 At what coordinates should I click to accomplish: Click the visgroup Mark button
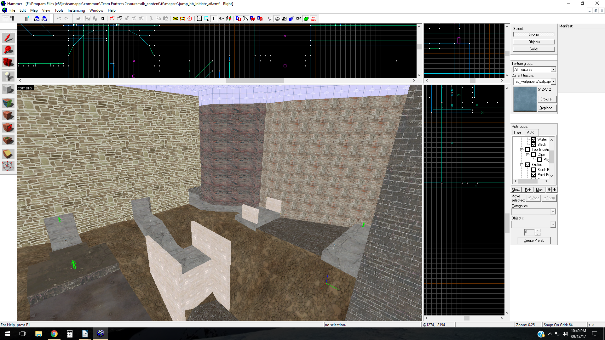pos(540,190)
